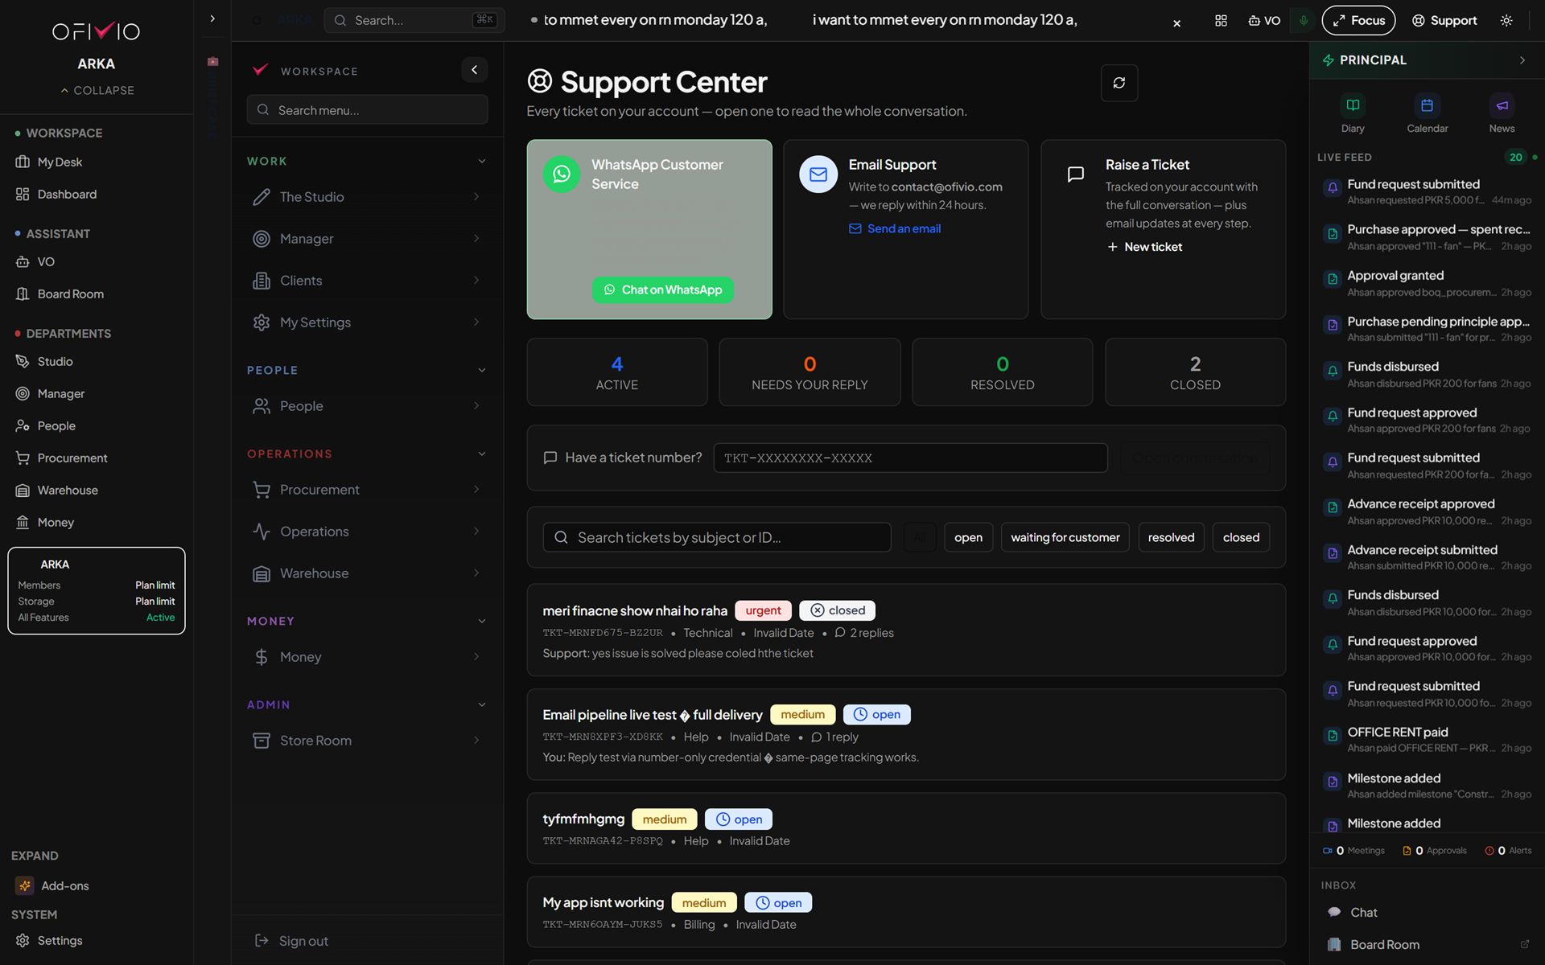
Task: Click New ticket button
Action: pos(1144,247)
